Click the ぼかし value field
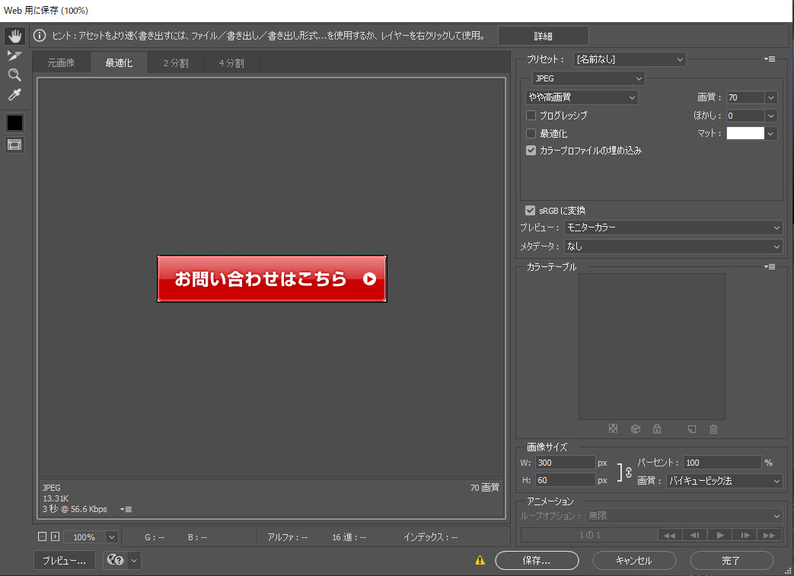The image size is (794, 576). point(745,116)
